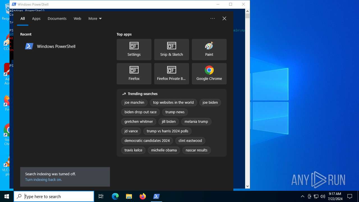
Task: Maximize the Windows PowerShell window
Action: (231, 4)
